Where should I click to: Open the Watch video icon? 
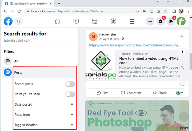(x=76, y=21)
